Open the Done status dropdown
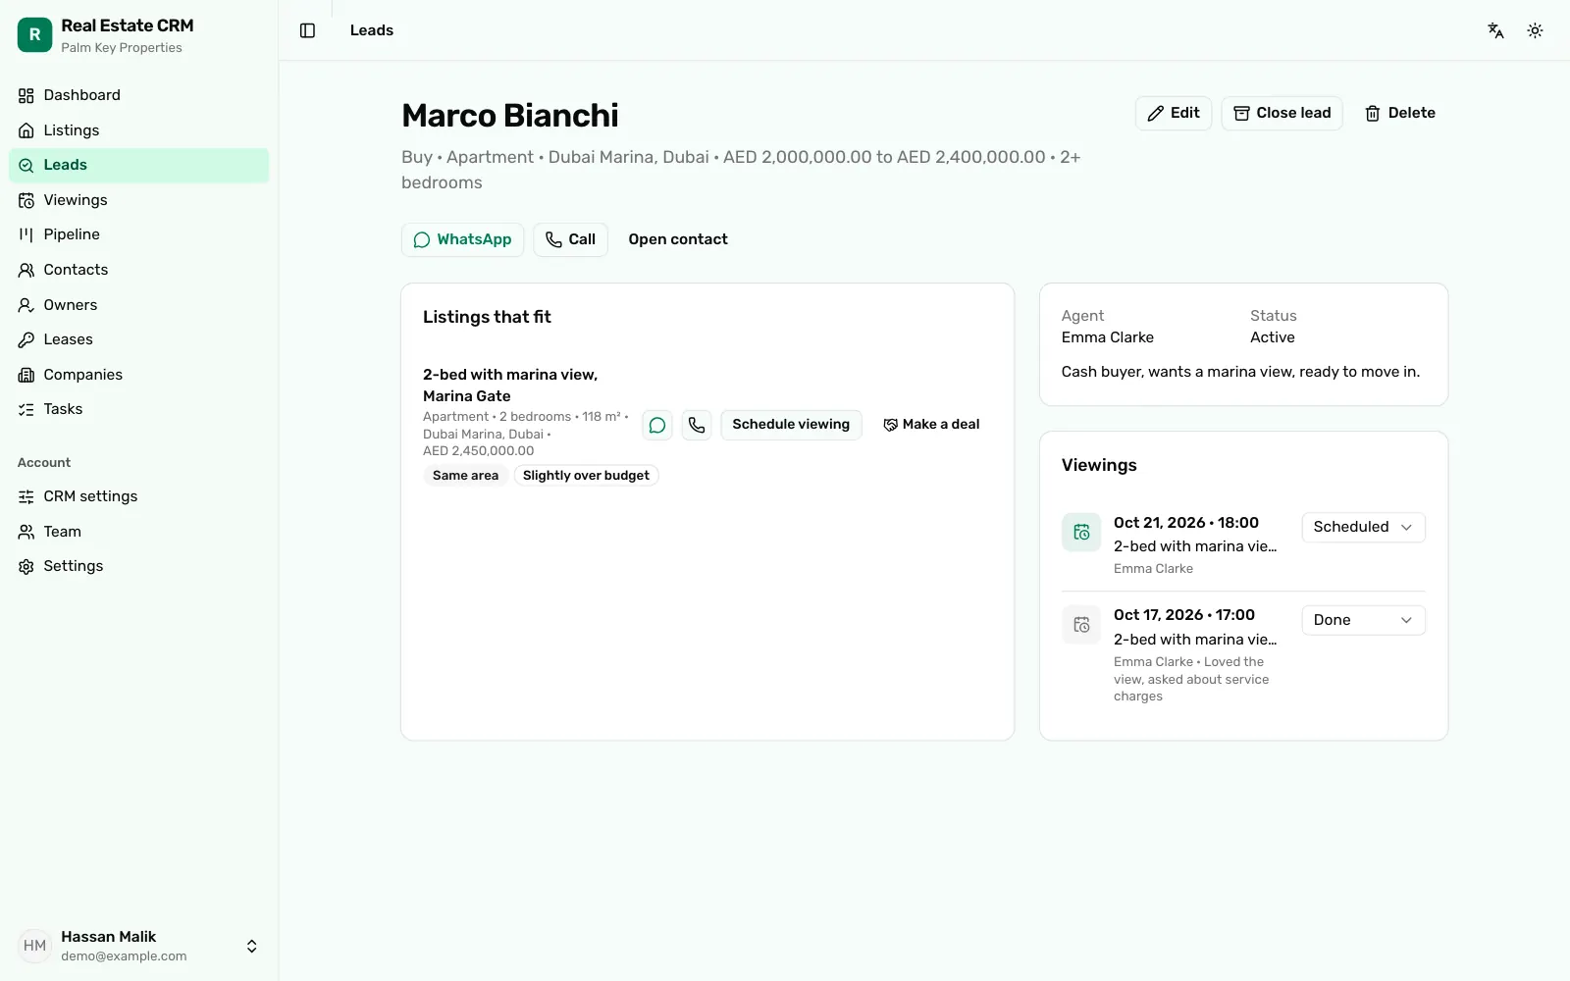Image resolution: width=1570 pixels, height=981 pixels. [1363, 620]
